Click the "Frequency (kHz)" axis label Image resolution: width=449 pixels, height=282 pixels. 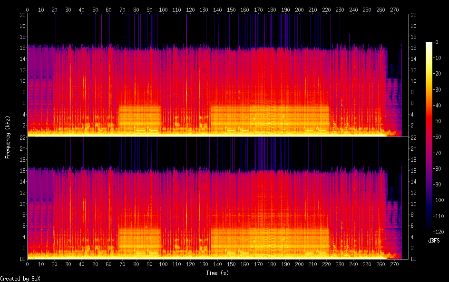[x=8, y=137]
